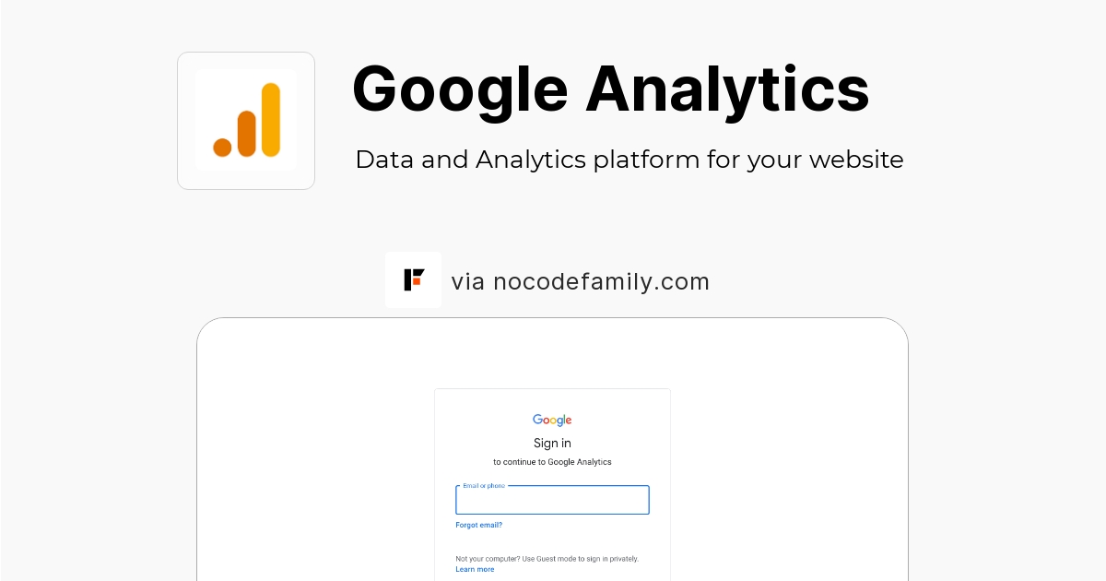Click the word Google in the large title
The width and height of the screenshot is (1106, 581).
click(x=459, y=89)
